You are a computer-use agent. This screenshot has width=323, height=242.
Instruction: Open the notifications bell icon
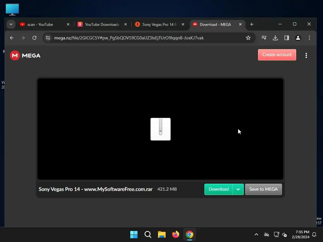tap(314, 234)
